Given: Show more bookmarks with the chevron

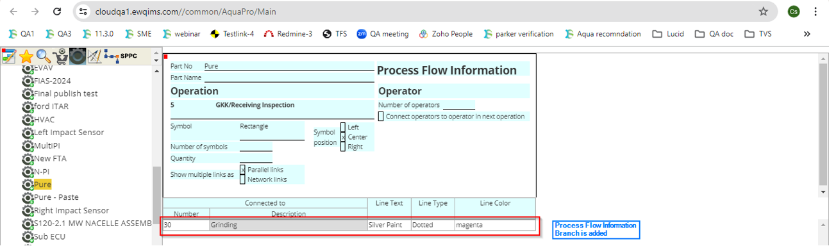Looking at the screenshot, I should coord(807,34).
